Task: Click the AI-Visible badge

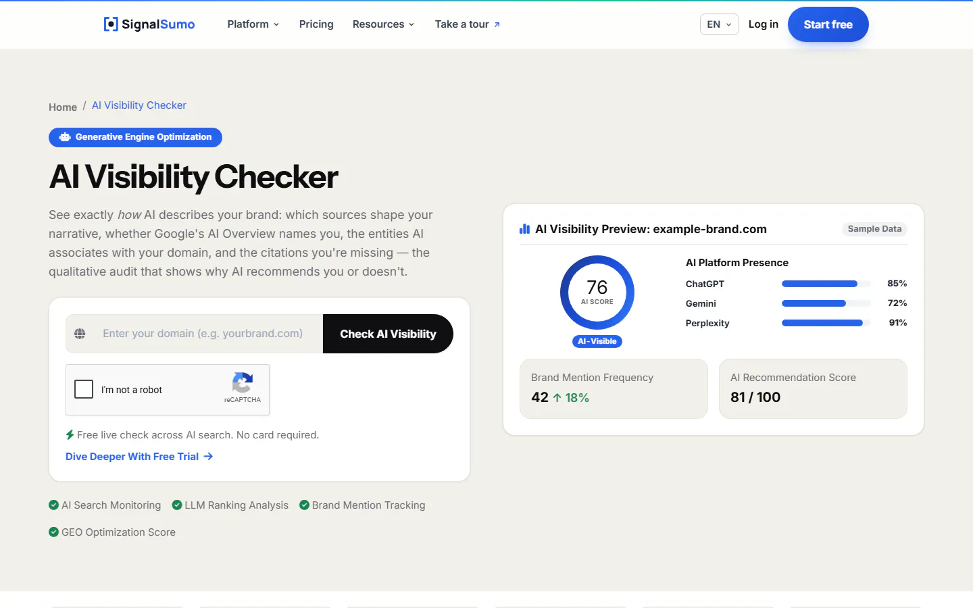Action: tap(597, 342)
